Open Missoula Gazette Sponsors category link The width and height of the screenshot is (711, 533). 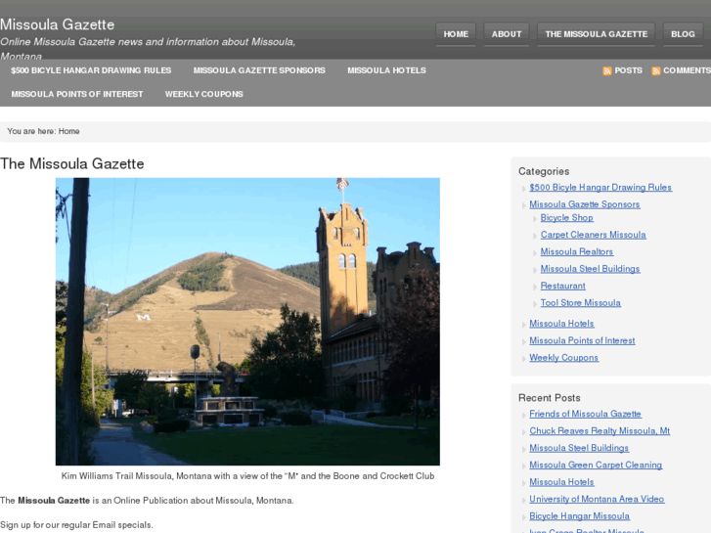coord(585,204)
